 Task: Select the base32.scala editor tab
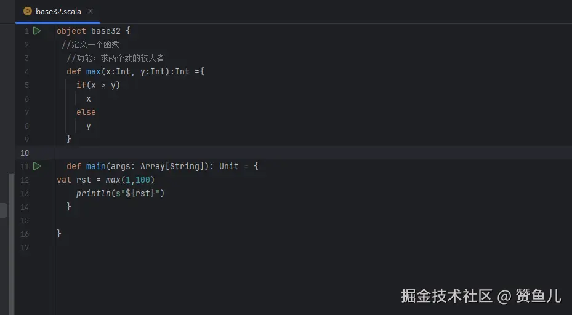click(58, 11)
